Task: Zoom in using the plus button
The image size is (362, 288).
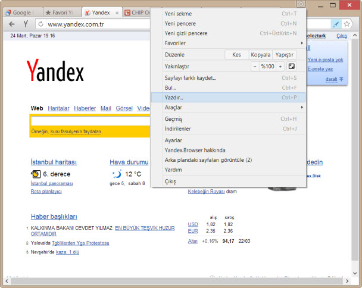Action: coord(279,66)
